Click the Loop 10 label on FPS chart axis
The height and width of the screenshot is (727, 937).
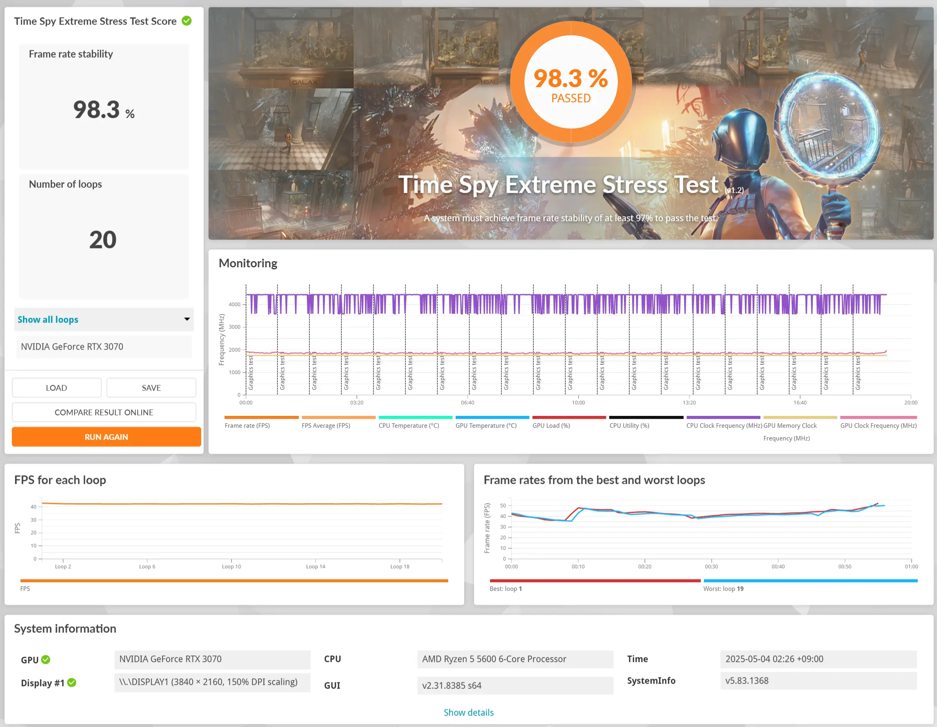(x=231, y=566)
